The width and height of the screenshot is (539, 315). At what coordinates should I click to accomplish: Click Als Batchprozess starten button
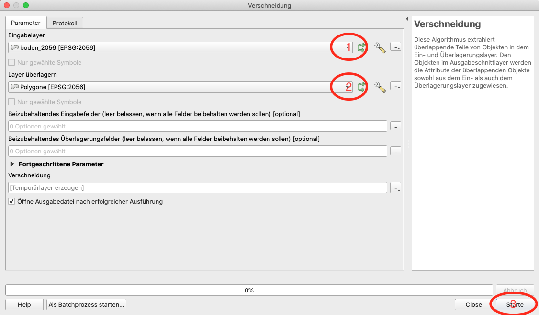(x=87, y=304)
